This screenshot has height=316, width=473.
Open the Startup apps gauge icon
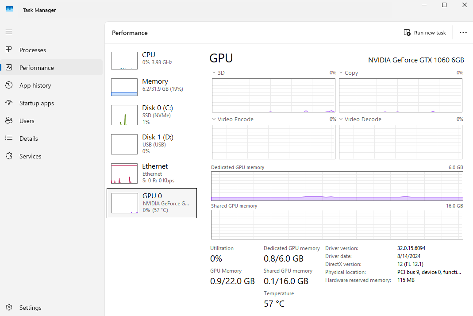click(x=9, y=103)
